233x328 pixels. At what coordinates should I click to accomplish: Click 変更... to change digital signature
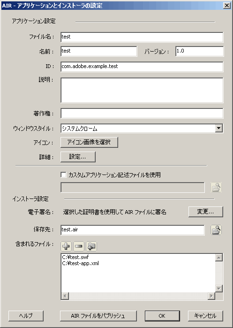[206, 212]
